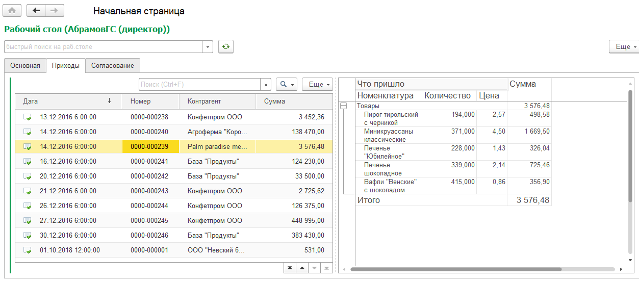639x281 pixels.
Task: Open the top-right Еще menu
Action: tap(624, 46)
